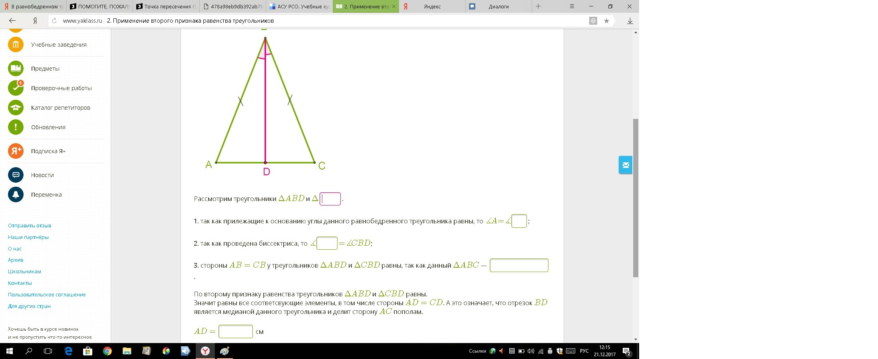
Task: Click the input after ΔABC —
Action: coord(519,265)
